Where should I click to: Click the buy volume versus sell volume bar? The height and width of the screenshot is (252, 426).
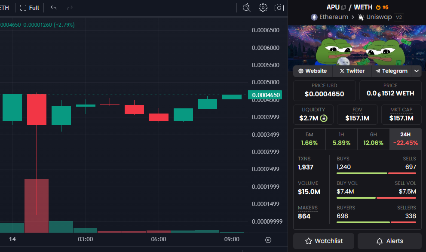click(376, 198)
